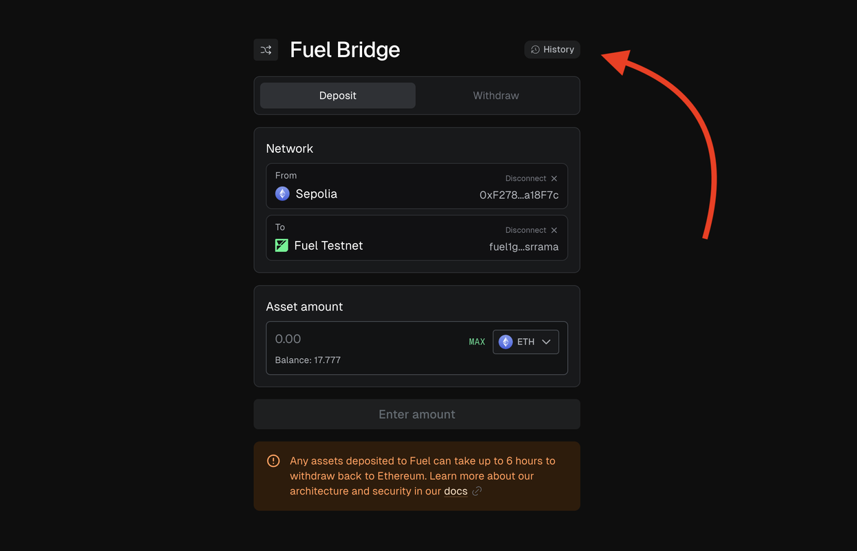Click the green Fuel Testnet logo icon
857x551 pixels.
tap(282, 246)
